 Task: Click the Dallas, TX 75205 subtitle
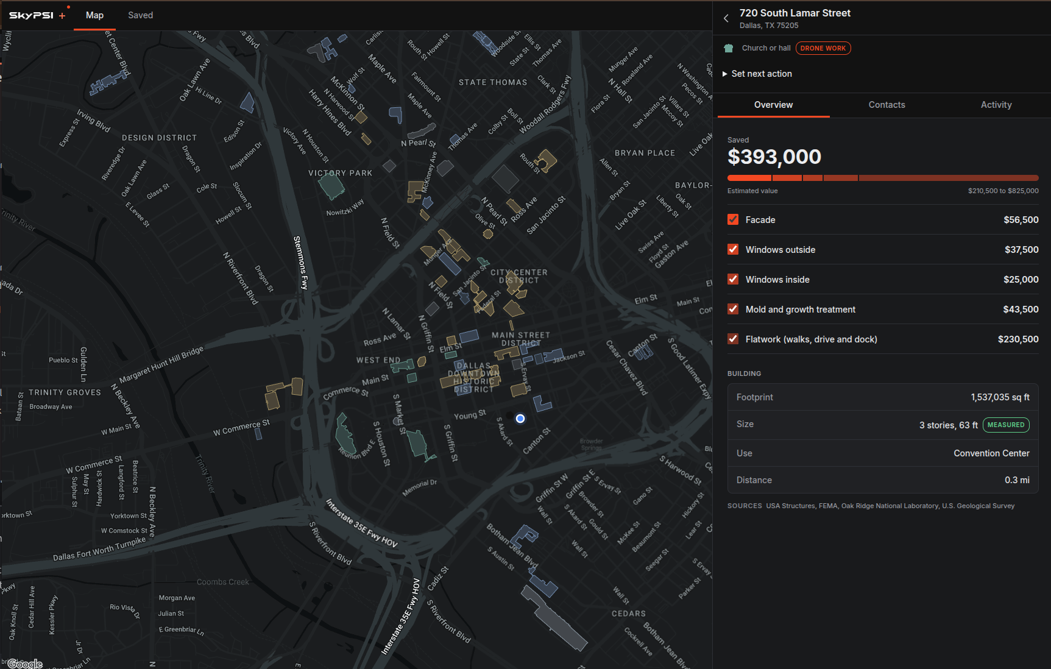pyautogui.click(x=769, y=26)
